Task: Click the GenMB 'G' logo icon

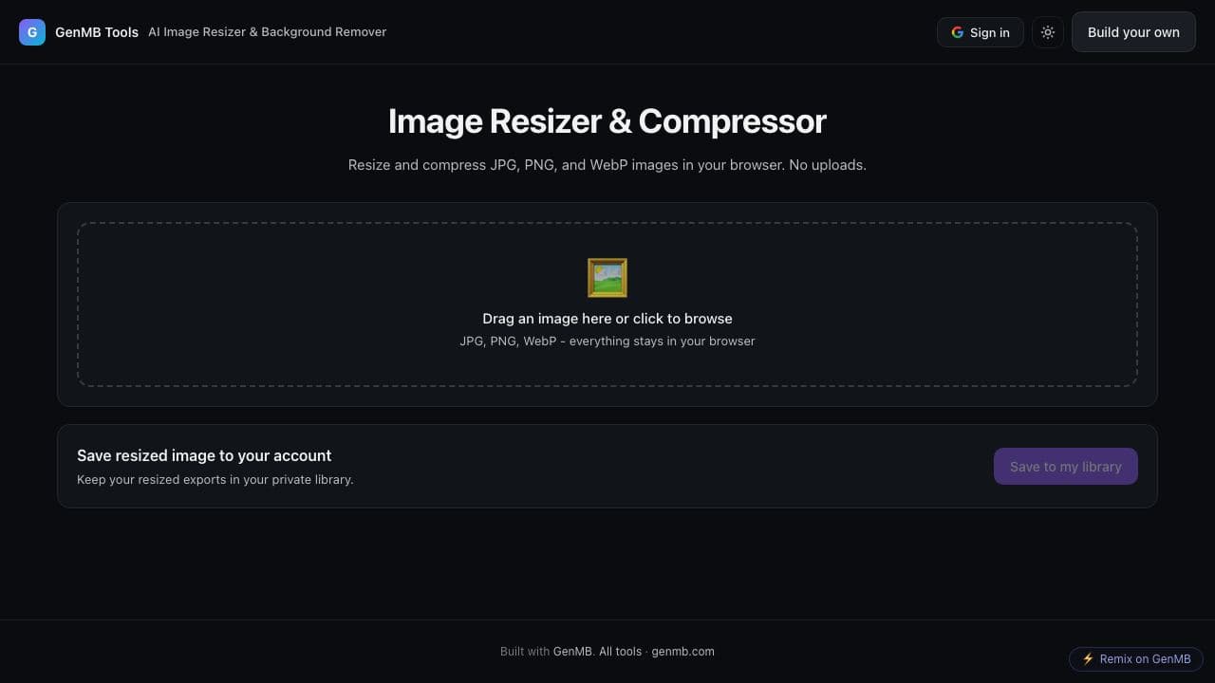Action: (x=32, y=32)
